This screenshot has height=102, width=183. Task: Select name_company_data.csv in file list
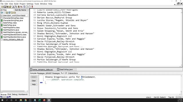[x=13, y=39]
